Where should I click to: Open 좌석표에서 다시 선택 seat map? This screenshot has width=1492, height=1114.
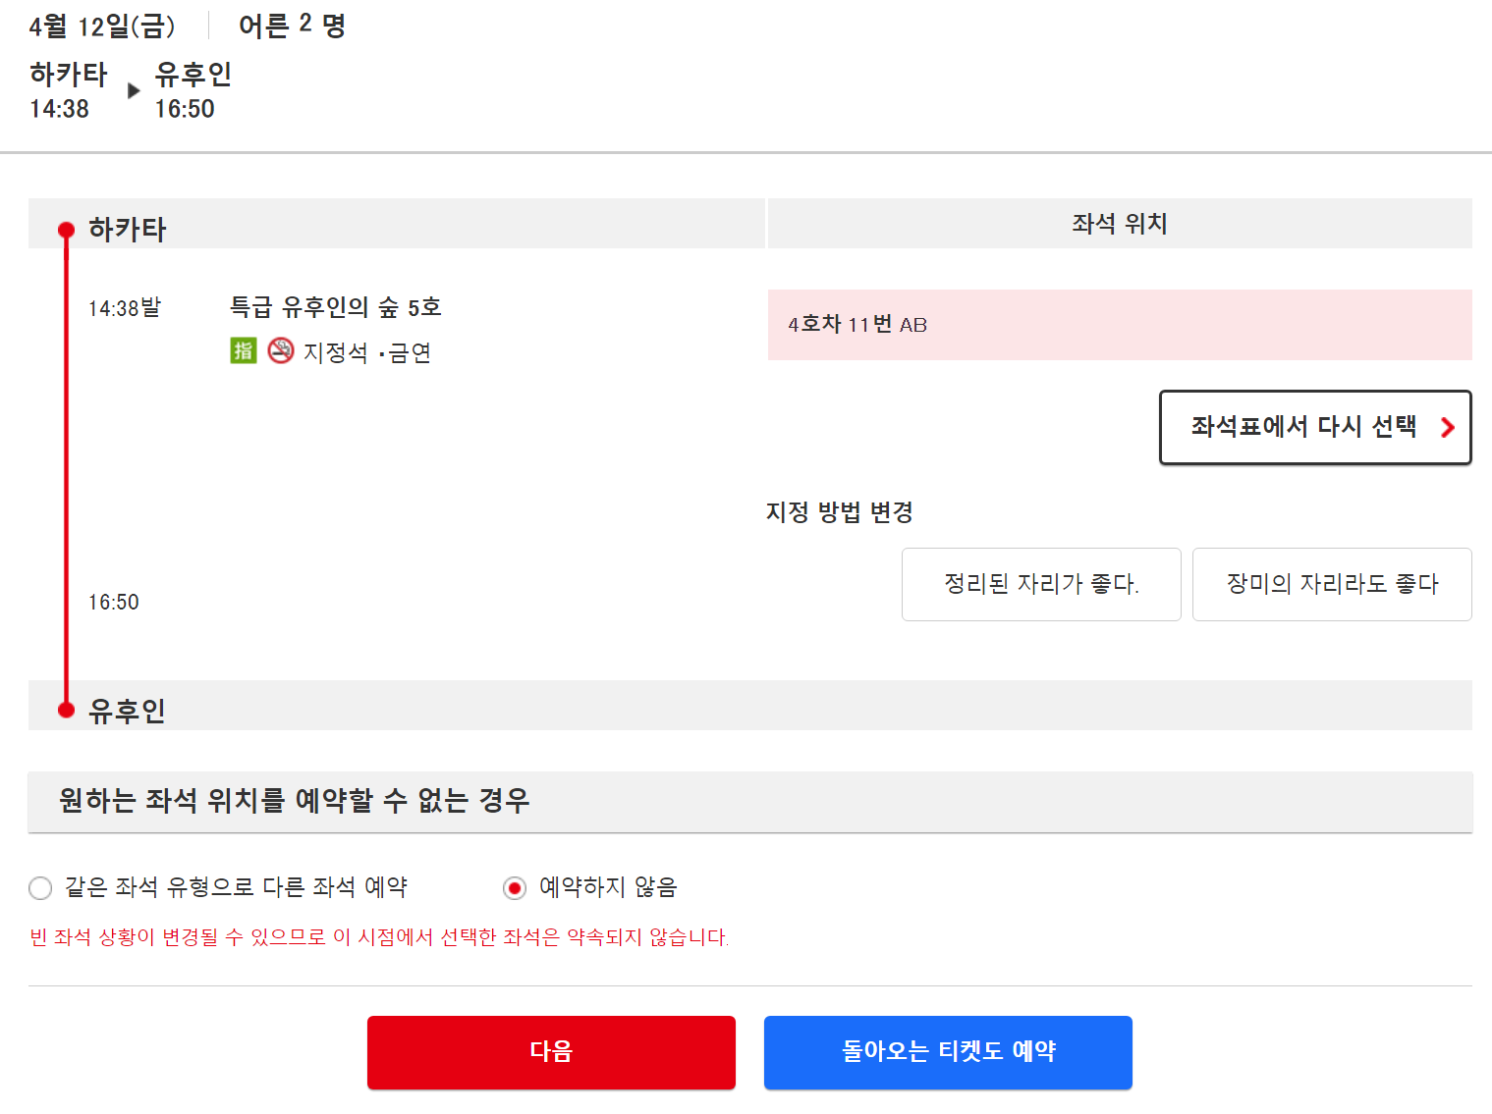(1315, 427)
